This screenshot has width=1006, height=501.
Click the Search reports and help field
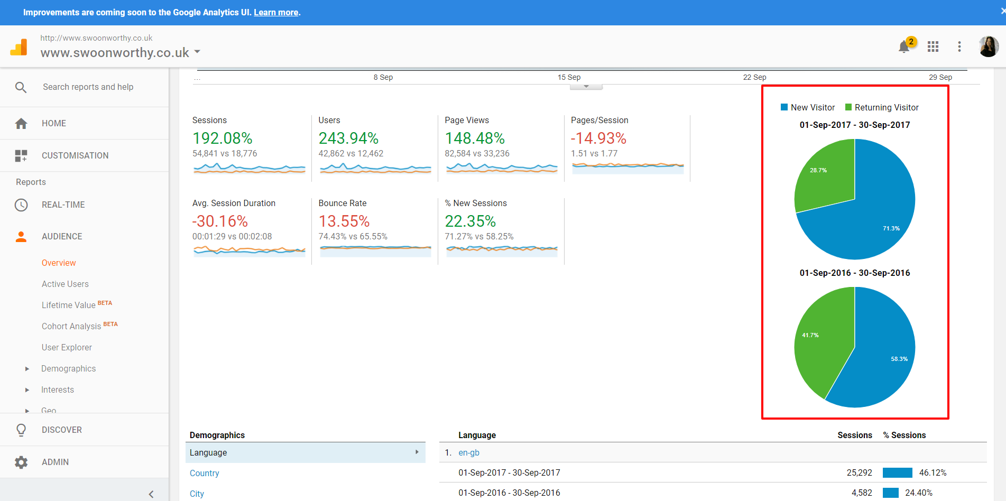[88, 87]
